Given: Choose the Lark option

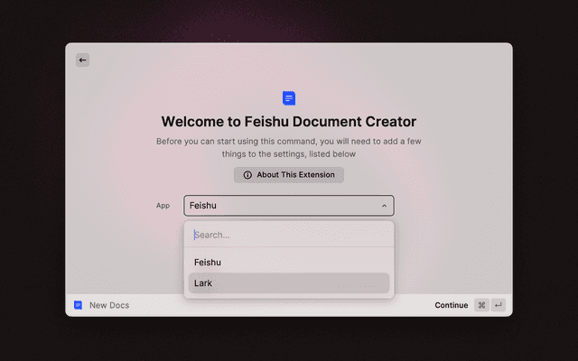Looking at the screenshot, I should point(204,283).
